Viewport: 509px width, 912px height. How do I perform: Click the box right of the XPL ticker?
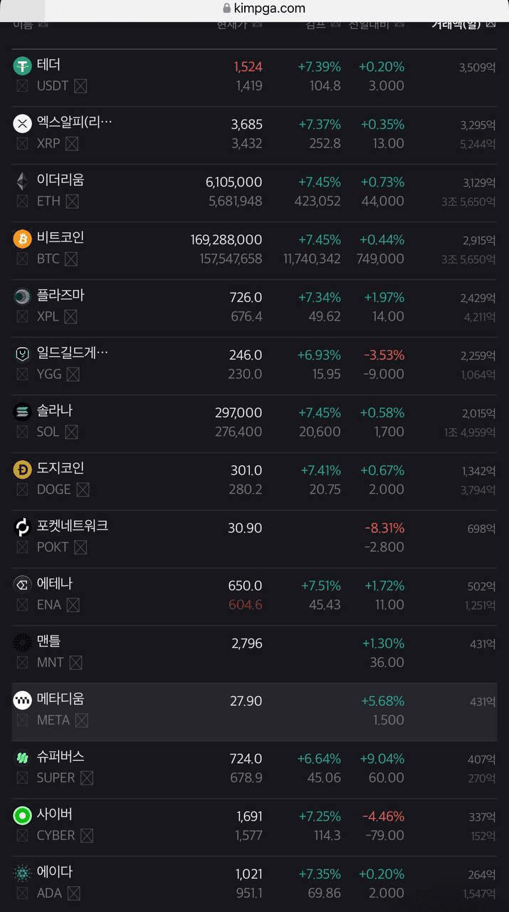[70, 316]
